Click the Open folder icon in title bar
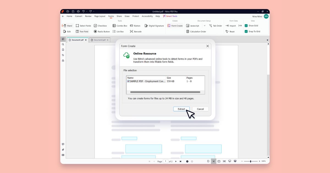The image size is (330, 173). click(x=68, y=12)
